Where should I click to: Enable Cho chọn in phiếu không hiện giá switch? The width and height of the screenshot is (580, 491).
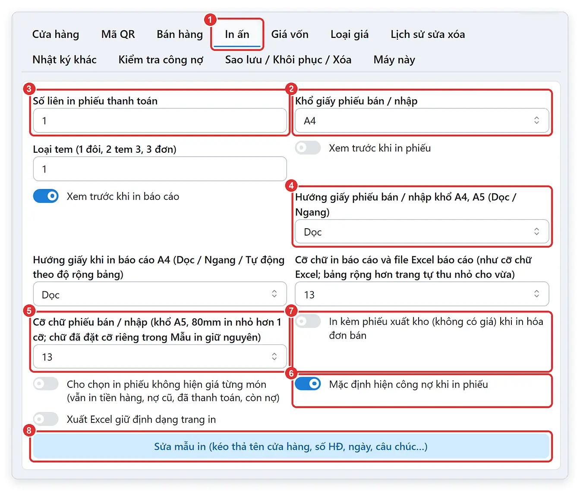[x=46, y=384]
